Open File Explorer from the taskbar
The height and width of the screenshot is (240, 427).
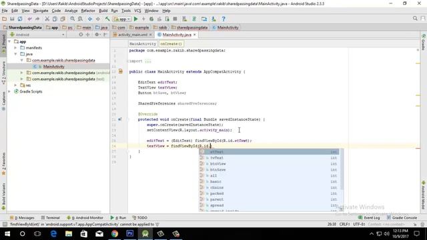click(69, 234)
